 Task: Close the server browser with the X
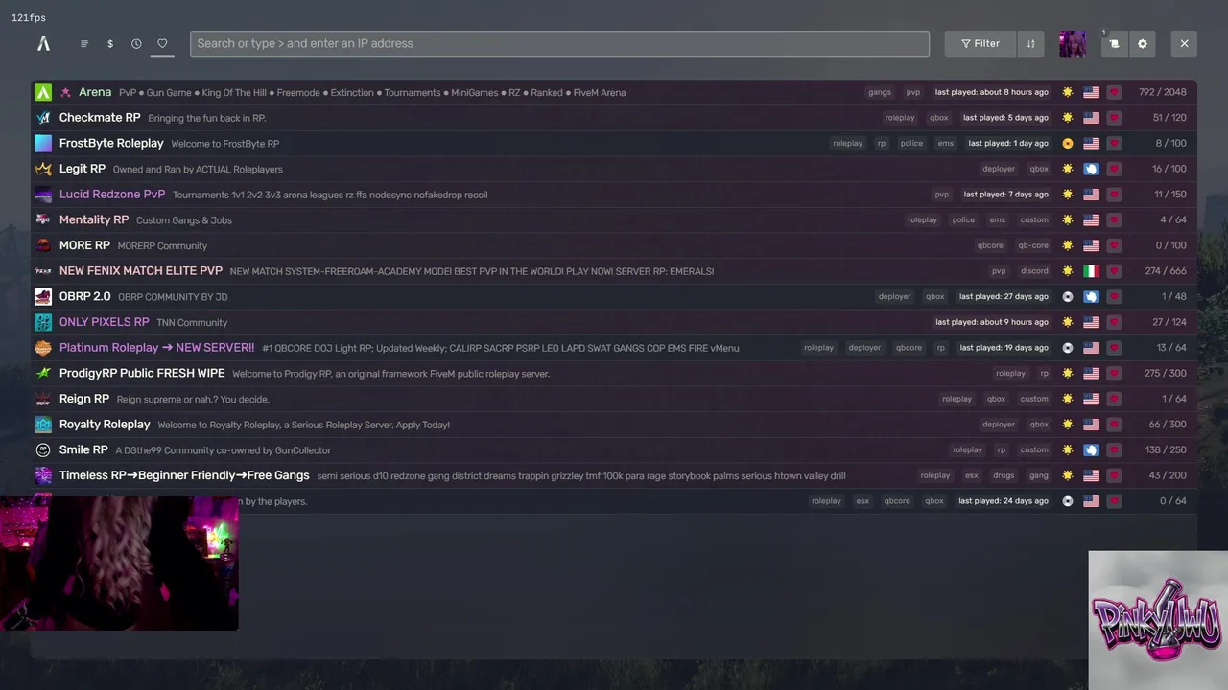tap(1184, 43)
